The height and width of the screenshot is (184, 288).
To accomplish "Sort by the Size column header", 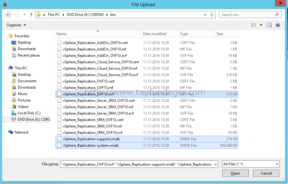I will [227, 34].
